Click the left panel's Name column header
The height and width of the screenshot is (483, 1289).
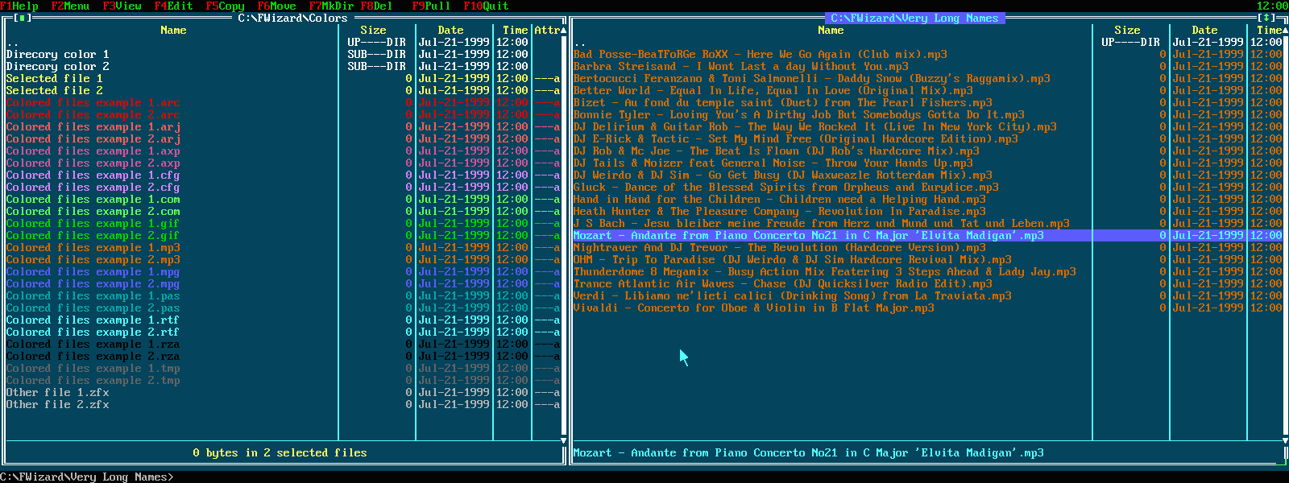pos(173,30)
